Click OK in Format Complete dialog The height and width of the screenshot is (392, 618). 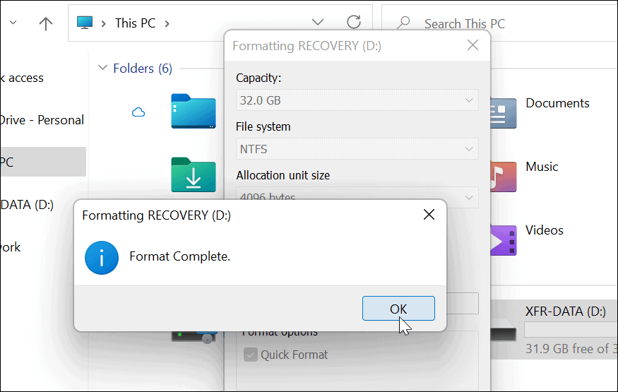[x=398, y=309]
